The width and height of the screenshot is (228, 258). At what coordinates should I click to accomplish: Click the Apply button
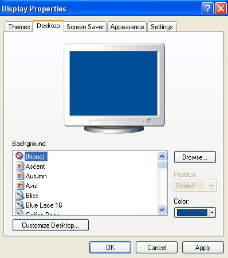pyautogui.click(x=203, y=248)
